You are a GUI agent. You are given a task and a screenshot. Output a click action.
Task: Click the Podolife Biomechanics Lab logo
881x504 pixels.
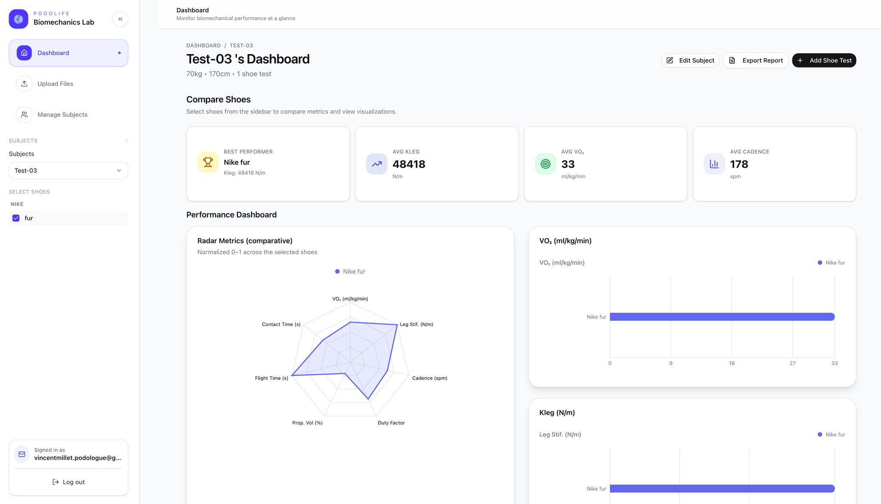(x=18, y=19)
